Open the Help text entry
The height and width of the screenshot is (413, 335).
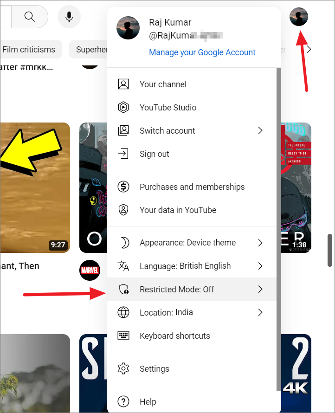148,402
